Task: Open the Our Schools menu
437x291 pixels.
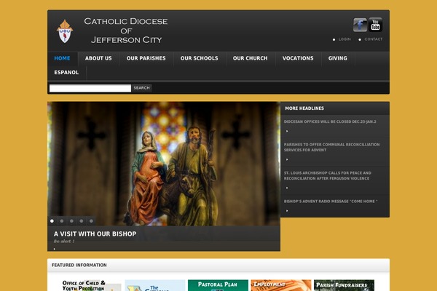Action: pyautogui.click(x=200, y=58)
